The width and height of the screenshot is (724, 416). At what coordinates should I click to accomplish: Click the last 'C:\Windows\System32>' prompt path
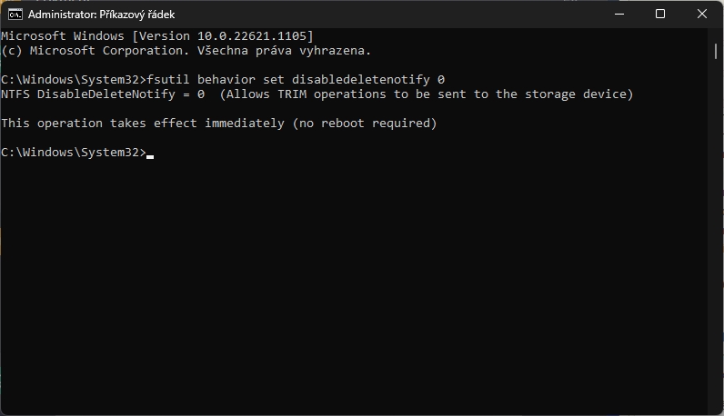click(73, 153)
